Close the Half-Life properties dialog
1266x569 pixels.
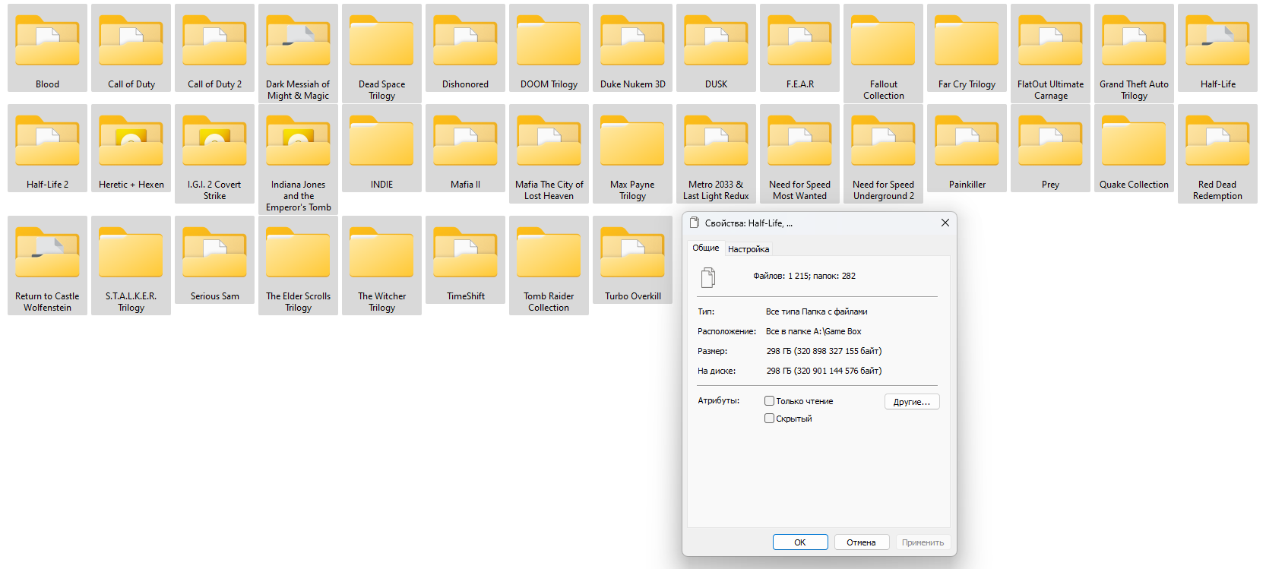point(945,223)
